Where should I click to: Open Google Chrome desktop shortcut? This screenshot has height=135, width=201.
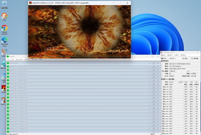point(4,28)
